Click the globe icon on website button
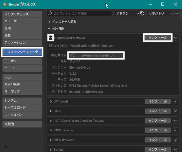Viewport: 182px width, 152px height. pos(72,56)
